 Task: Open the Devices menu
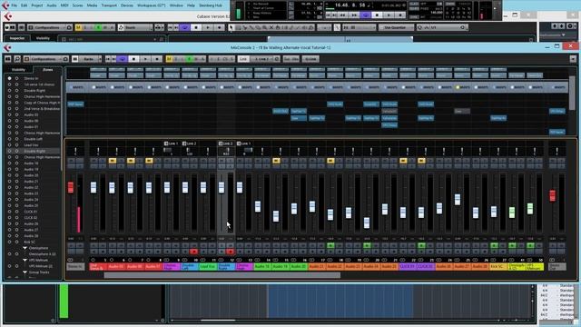[x=127, y=5]
